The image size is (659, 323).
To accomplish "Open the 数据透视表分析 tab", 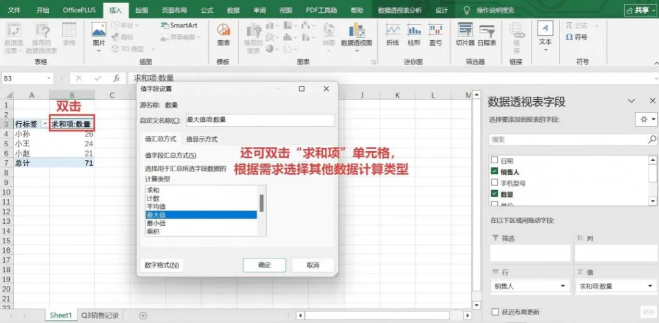I will coord(400,10).
